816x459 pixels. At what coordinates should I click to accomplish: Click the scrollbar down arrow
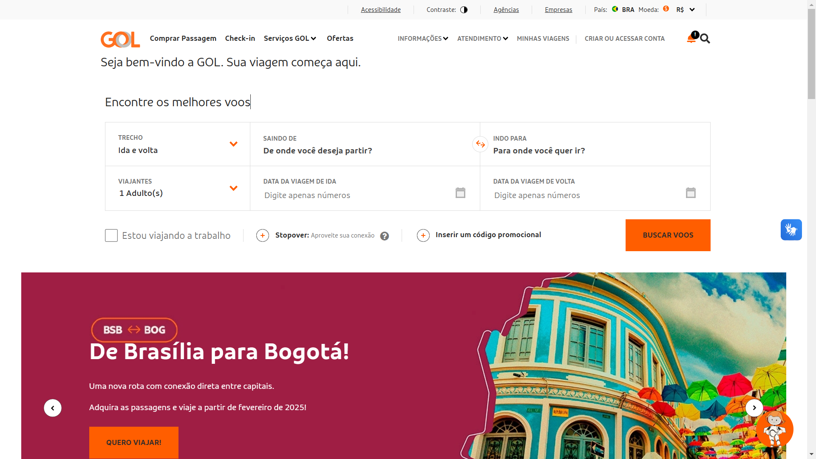(811, 454)
